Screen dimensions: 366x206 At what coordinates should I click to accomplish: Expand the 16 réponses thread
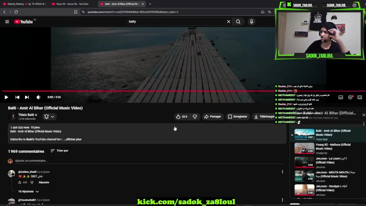[x=28, y=191]
